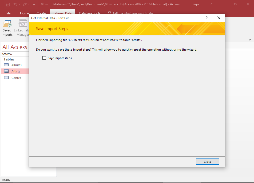The height and width of the screenshot is (183, 254).
Task: Click the Undo arrow icon
Action: [15, 4]
